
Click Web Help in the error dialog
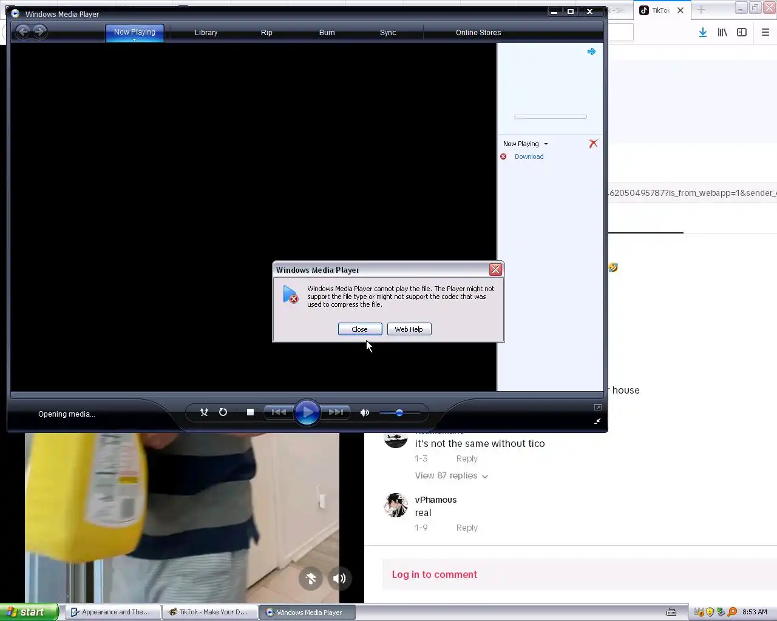[x=409, y=329]
